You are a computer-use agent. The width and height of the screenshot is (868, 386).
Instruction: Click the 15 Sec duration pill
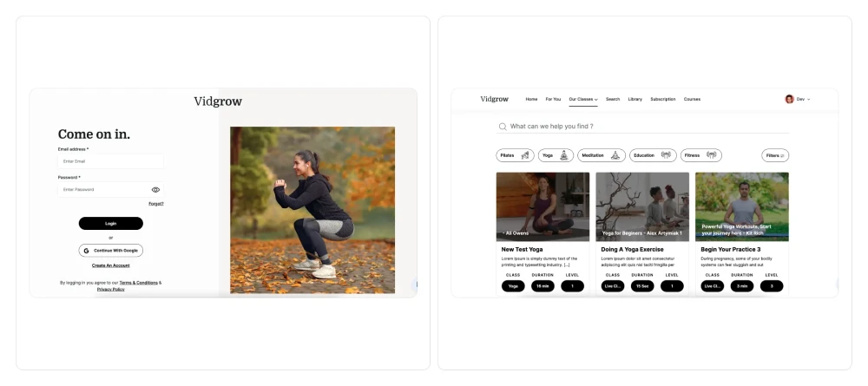(642, 286)
